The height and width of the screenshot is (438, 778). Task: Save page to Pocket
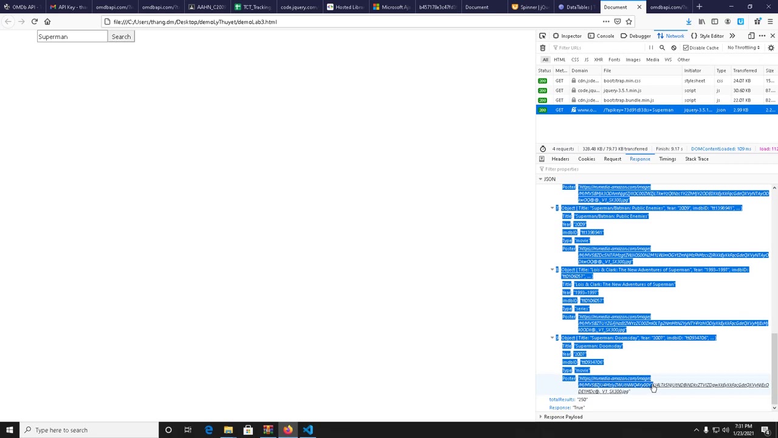[x=618, y=22]
